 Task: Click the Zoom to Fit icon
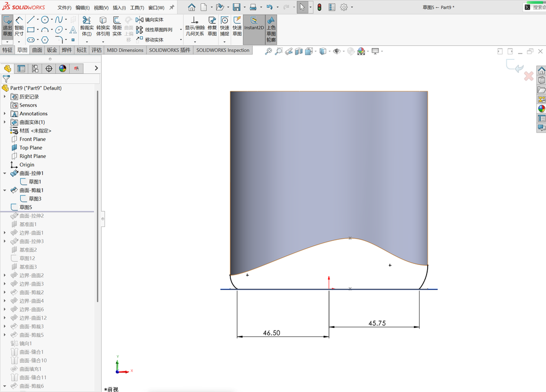tap(268, 51)
